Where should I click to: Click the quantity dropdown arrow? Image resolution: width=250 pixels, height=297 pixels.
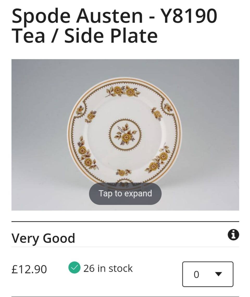pos(219,274)
